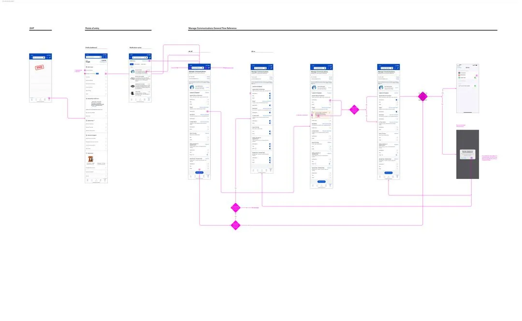Select decision diamond left of iOS settings screen
Screen dimensions: 522x321
423,97
